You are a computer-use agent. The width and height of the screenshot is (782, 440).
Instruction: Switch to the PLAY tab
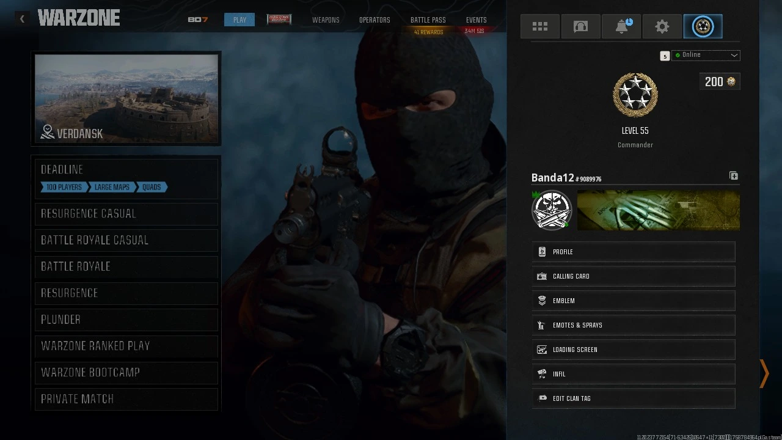(239, 20)
